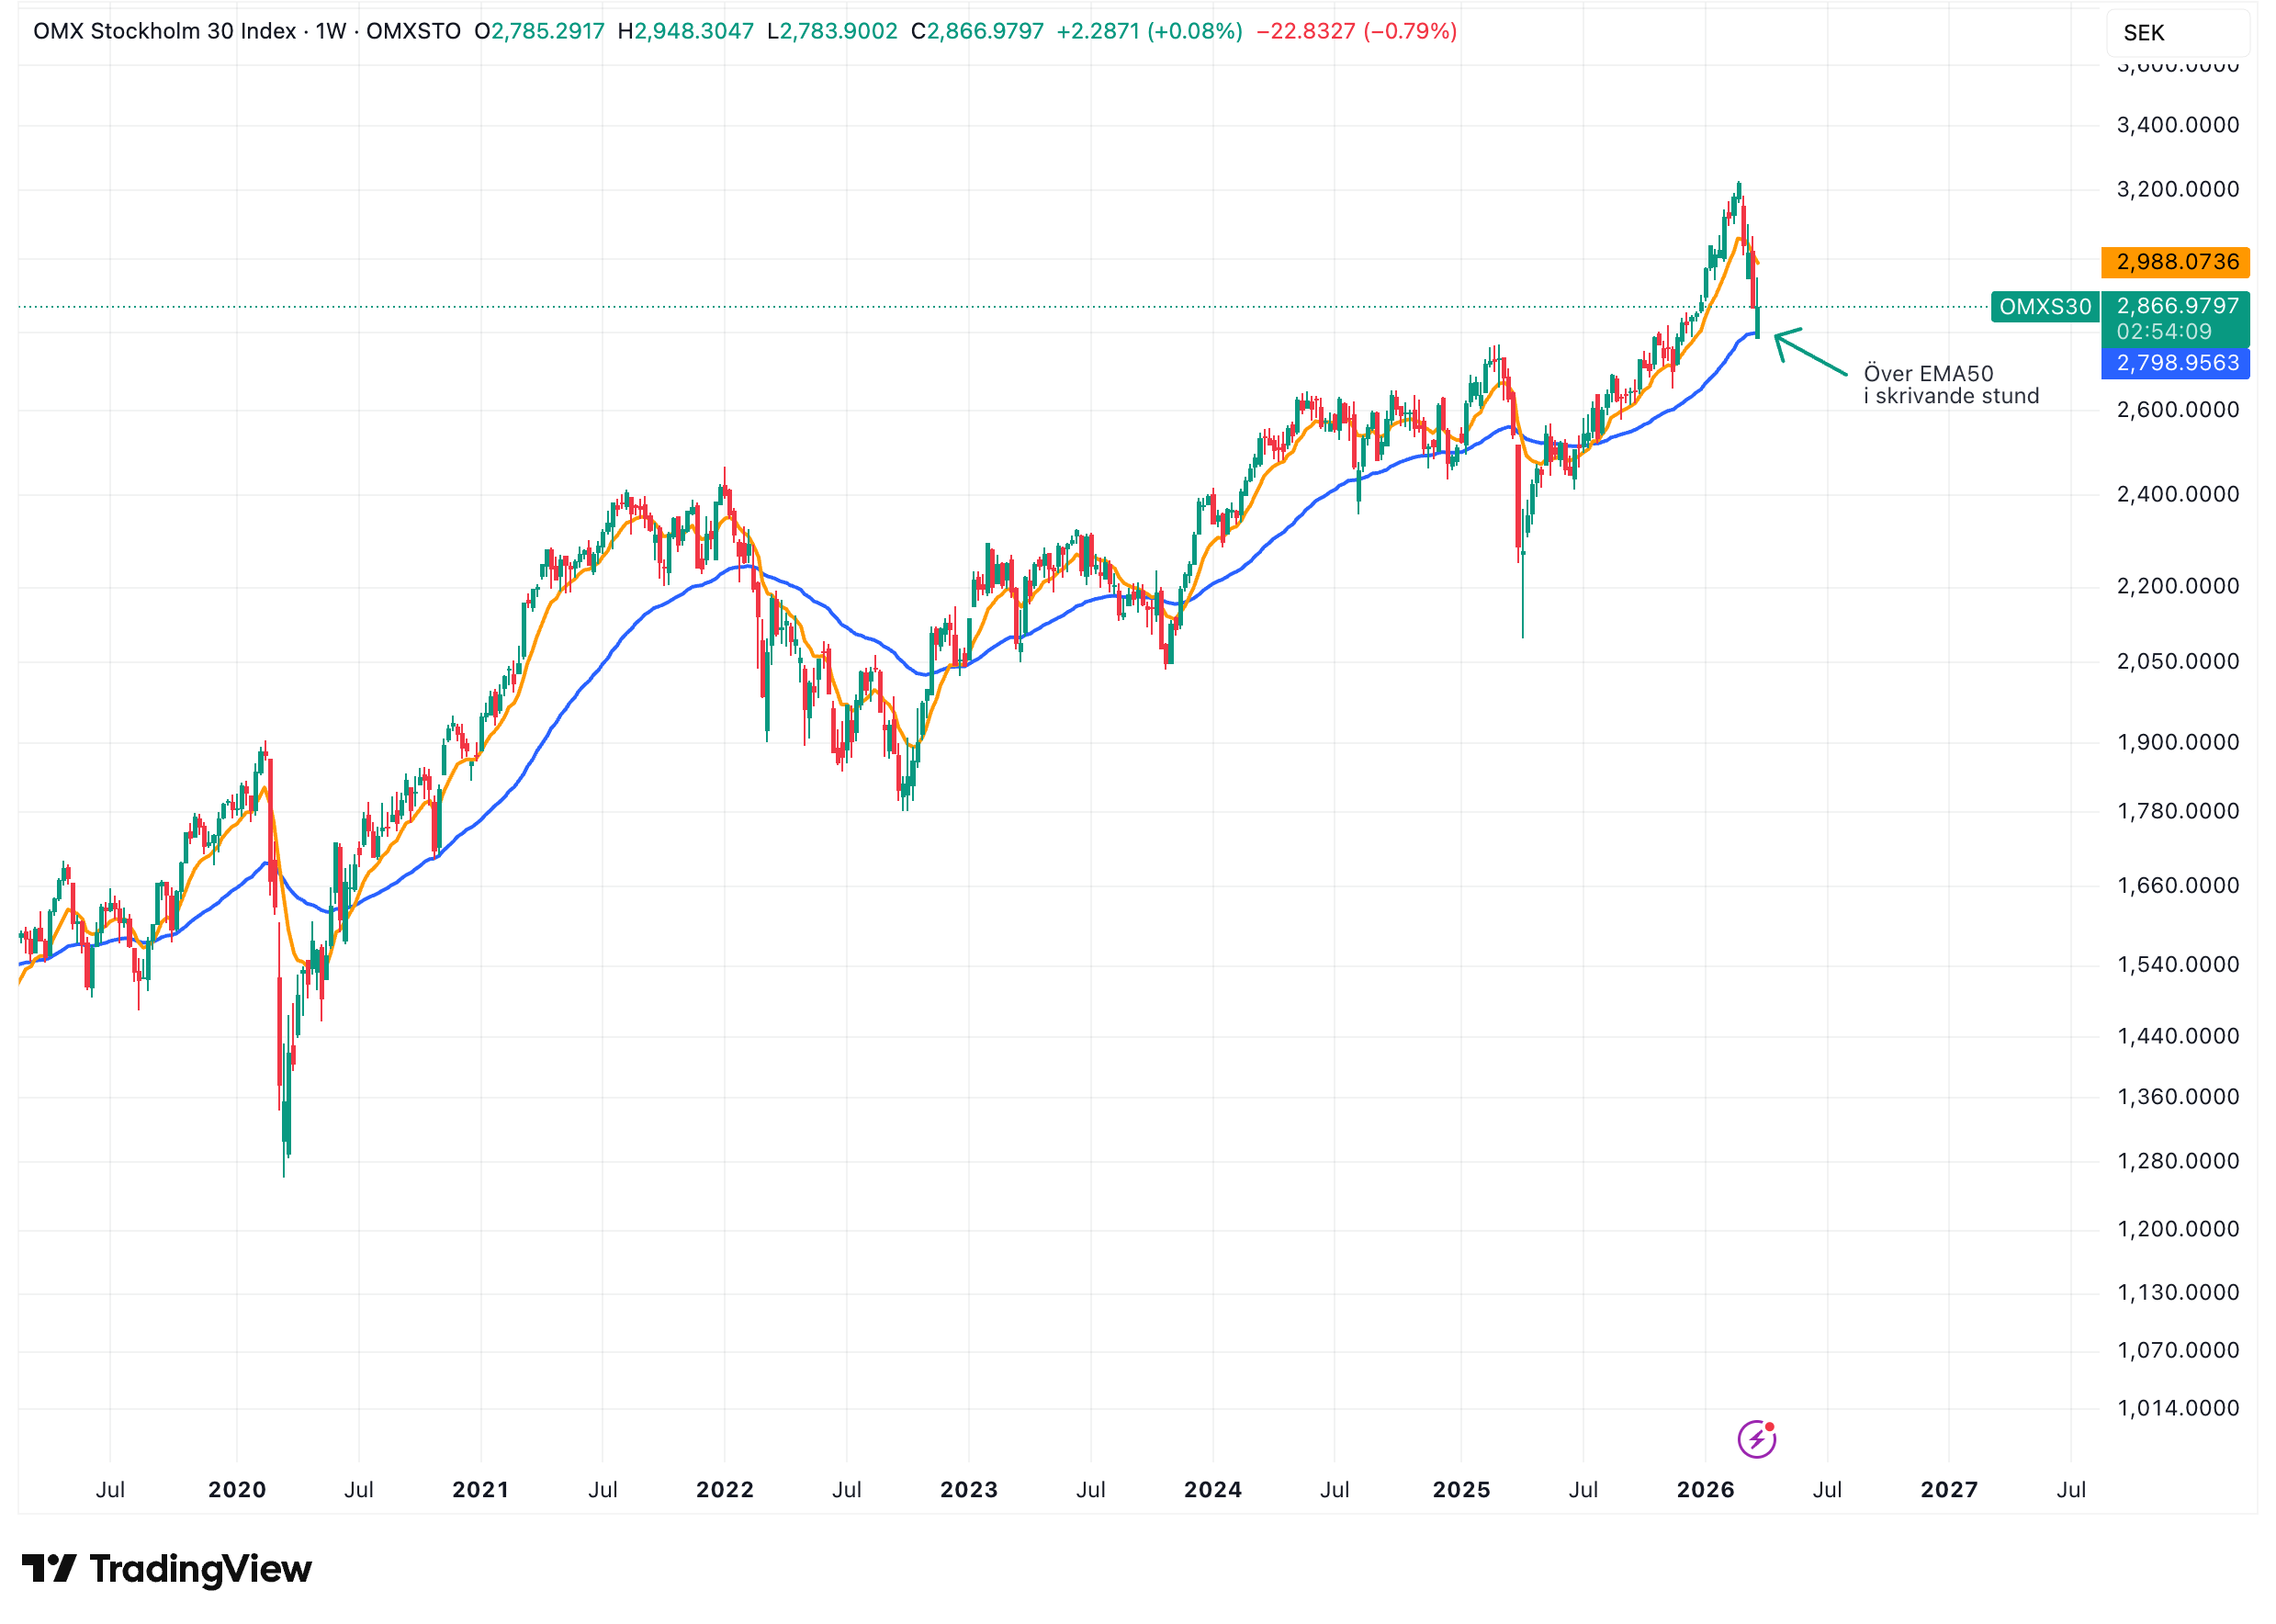Click the 2022 label on time axis
This screenshot has height=1624, width=2276.
coord(724,1490)
